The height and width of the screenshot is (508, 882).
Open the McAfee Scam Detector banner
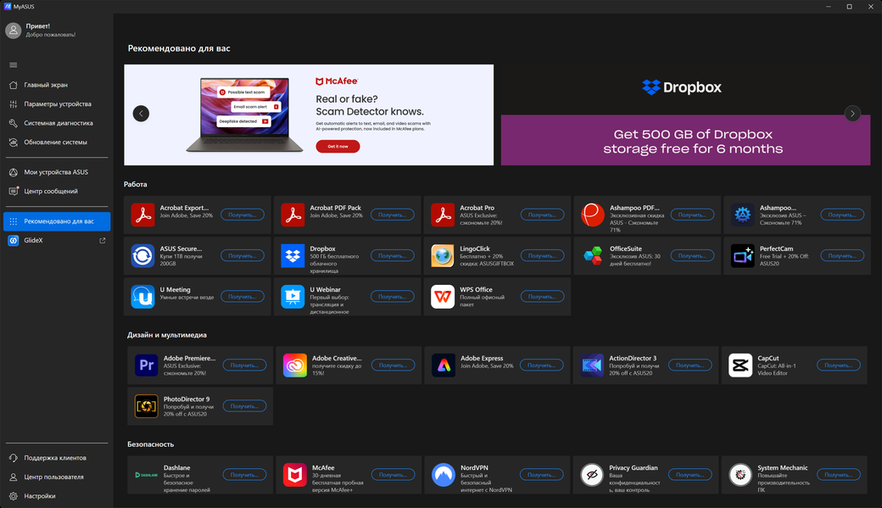click(309, 114)
